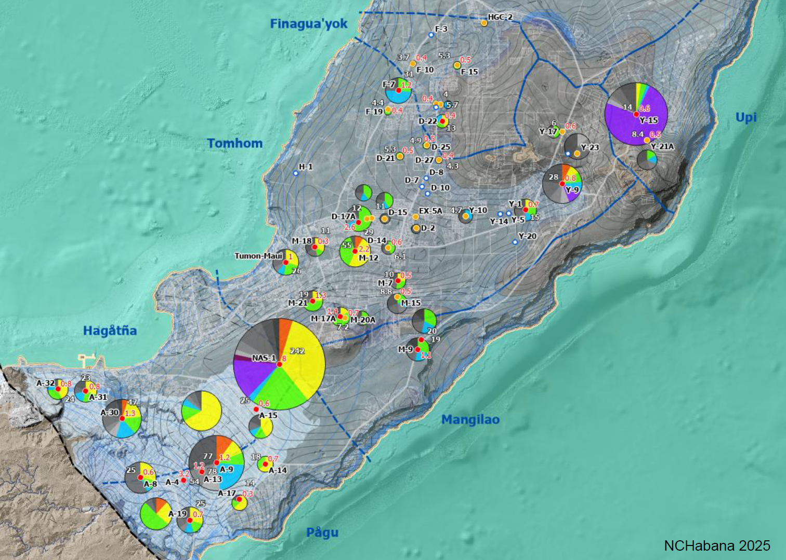This screenshot has width=786, height=560.
Task: Select the purple Y-15 pie chart
Action: tap(636, 114)
